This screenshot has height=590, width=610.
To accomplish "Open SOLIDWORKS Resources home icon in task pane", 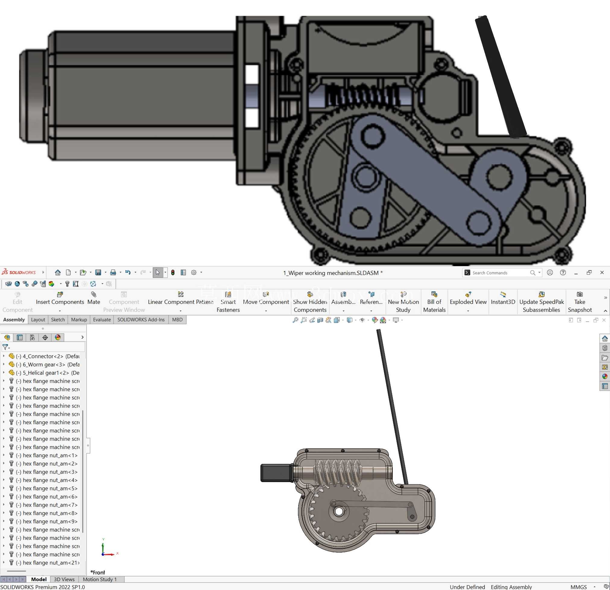I will (x=605, y=338).
